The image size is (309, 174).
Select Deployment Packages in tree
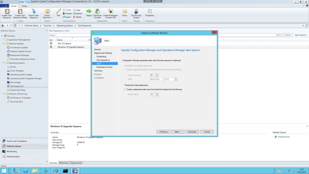tap(20, 55)
